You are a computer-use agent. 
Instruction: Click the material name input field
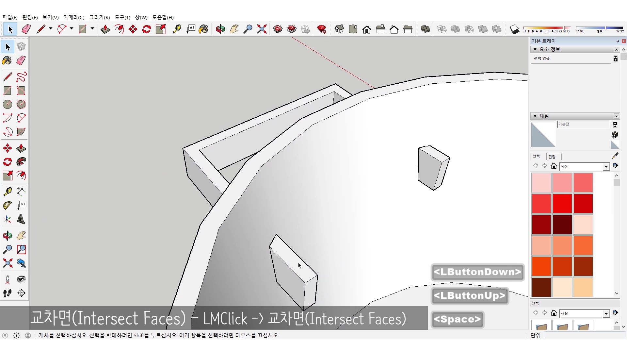583,124
